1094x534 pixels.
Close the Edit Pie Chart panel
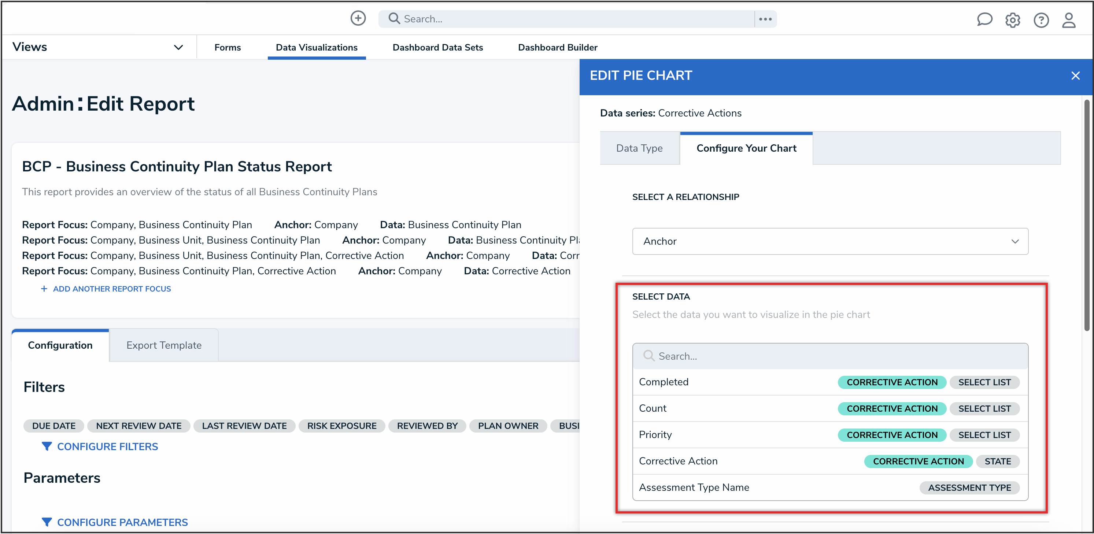1075,75
